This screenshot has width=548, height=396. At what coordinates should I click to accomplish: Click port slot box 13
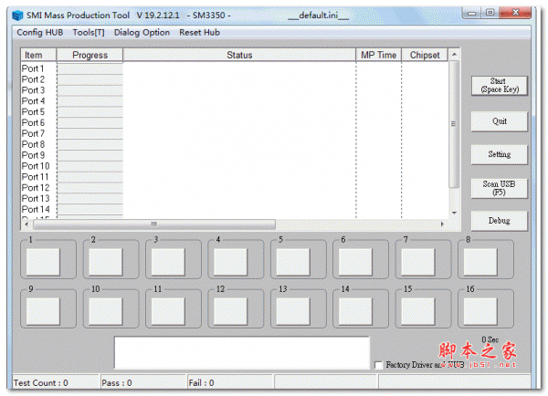point(293,311)
